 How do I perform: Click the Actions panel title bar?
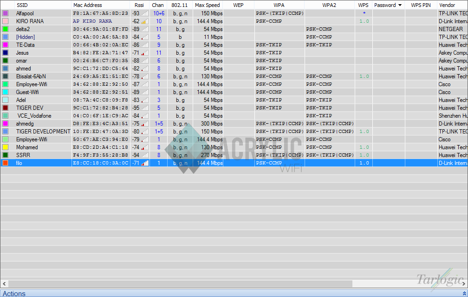tap(234, 293)
